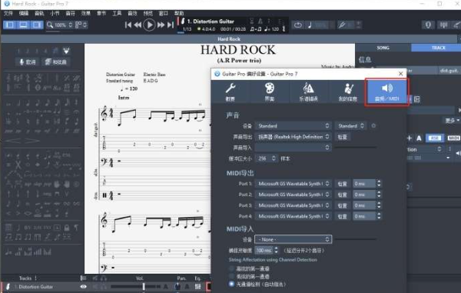Switch to the TRACK tab in the inspector
This screenshot has height=293, width=461.
point(438,48)
